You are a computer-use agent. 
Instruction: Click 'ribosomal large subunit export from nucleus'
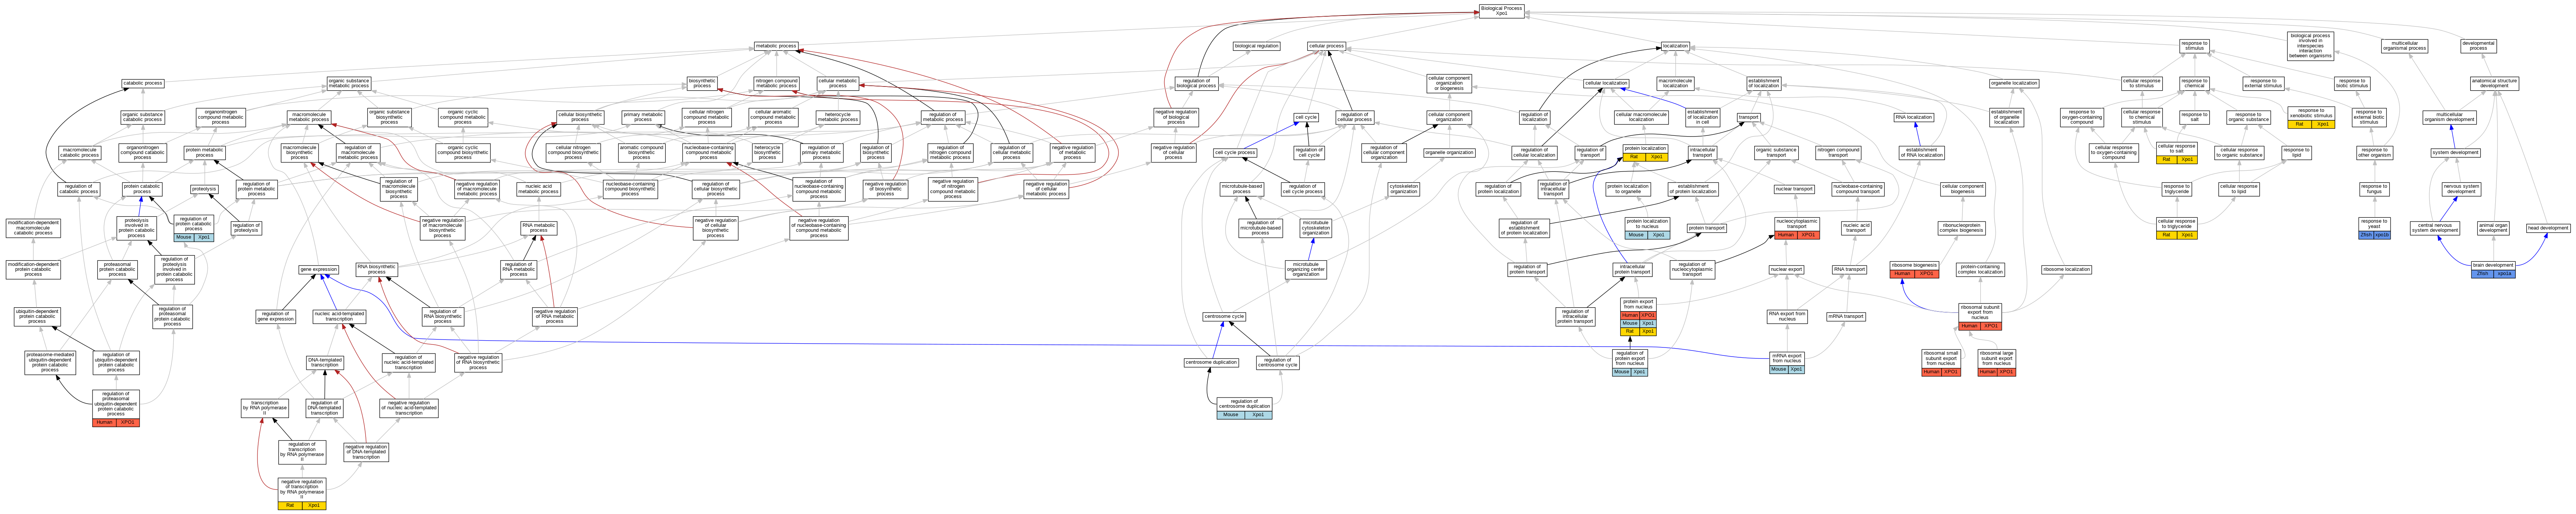tap(1996, 363)
